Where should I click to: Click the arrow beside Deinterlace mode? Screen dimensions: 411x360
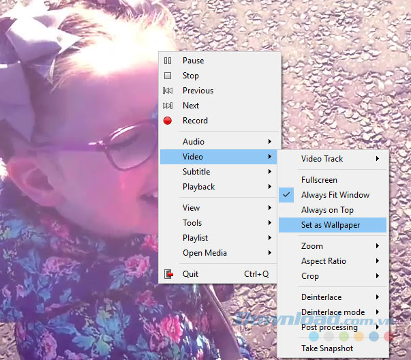click(378, 312)
